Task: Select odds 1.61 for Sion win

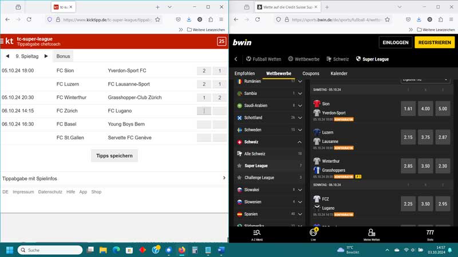Action: coord(408,109)
